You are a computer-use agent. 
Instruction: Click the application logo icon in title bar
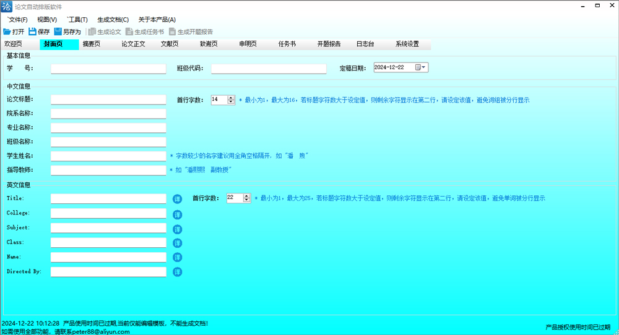coord(7,7)
